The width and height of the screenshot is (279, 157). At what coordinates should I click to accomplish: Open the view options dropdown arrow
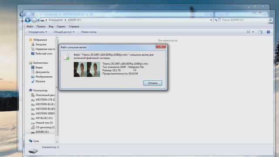(253, 32)
